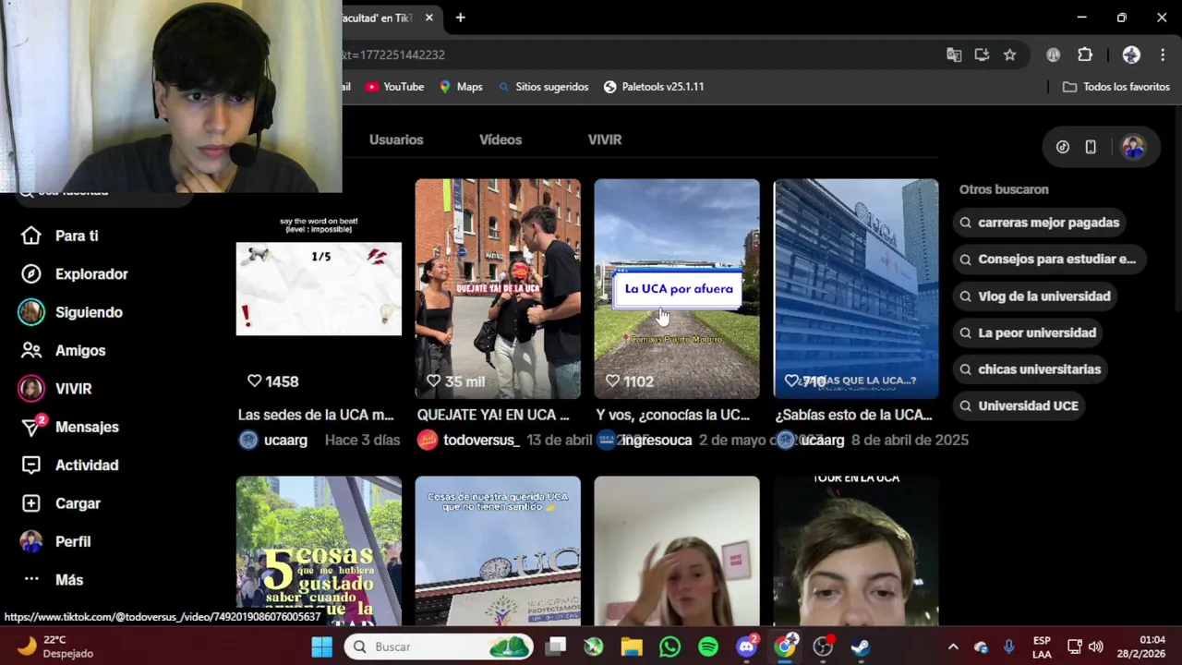Select suggestion Vlog de la universidad
The width and height of the screenshot is (1182, 665).
pyautogui.click(x=1034, y=296)
